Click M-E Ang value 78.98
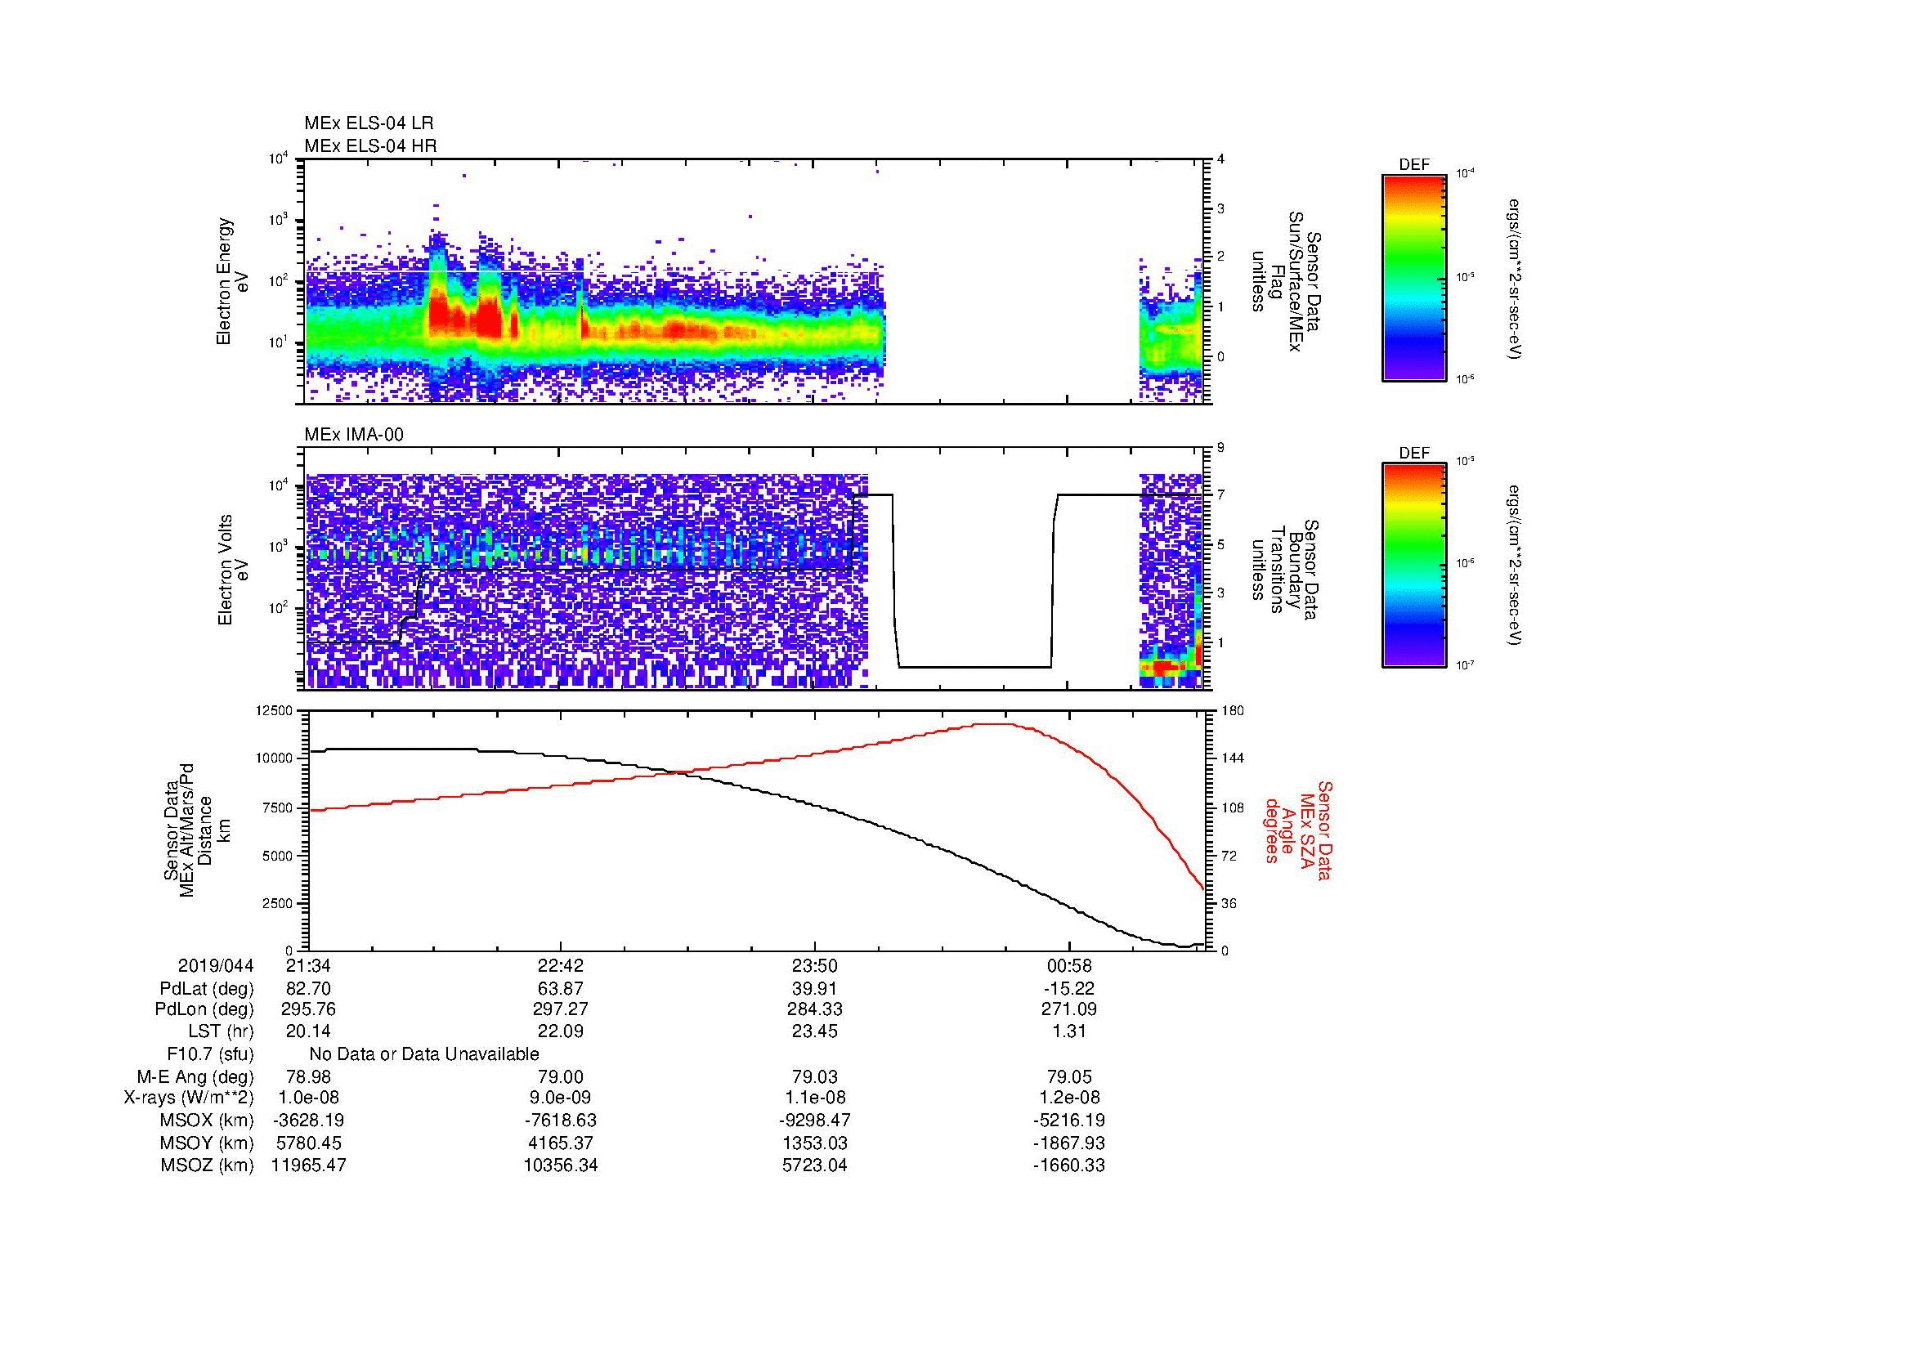The image size is (1912, 1351). [308, 1076]
